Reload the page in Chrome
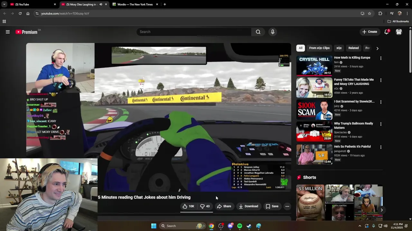 (20, 13)
